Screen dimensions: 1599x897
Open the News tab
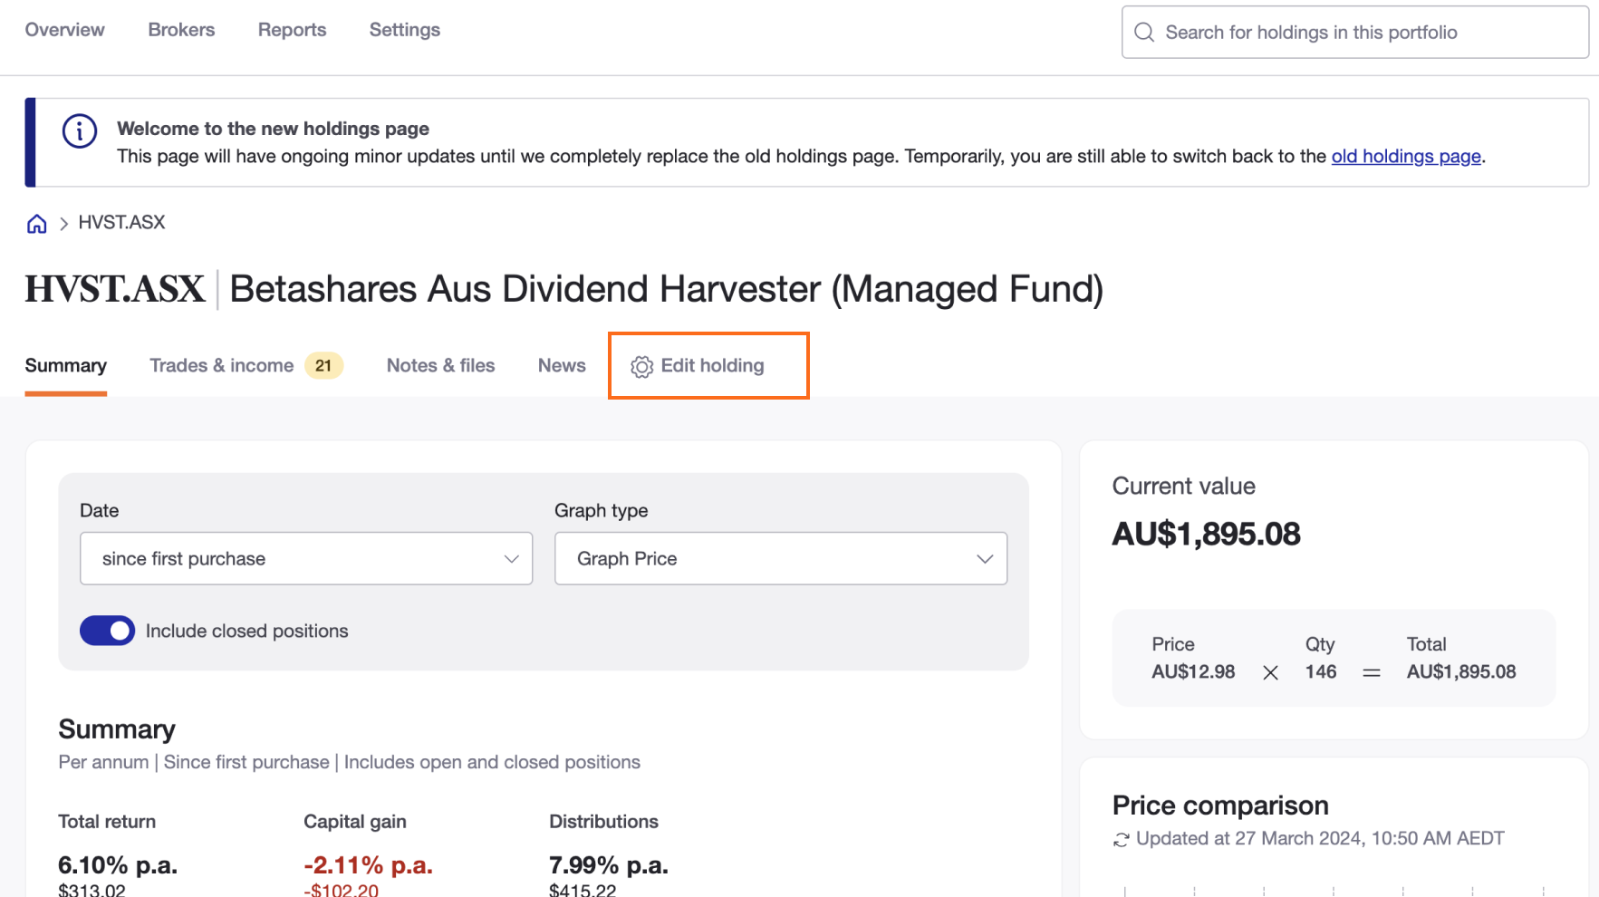562,365
